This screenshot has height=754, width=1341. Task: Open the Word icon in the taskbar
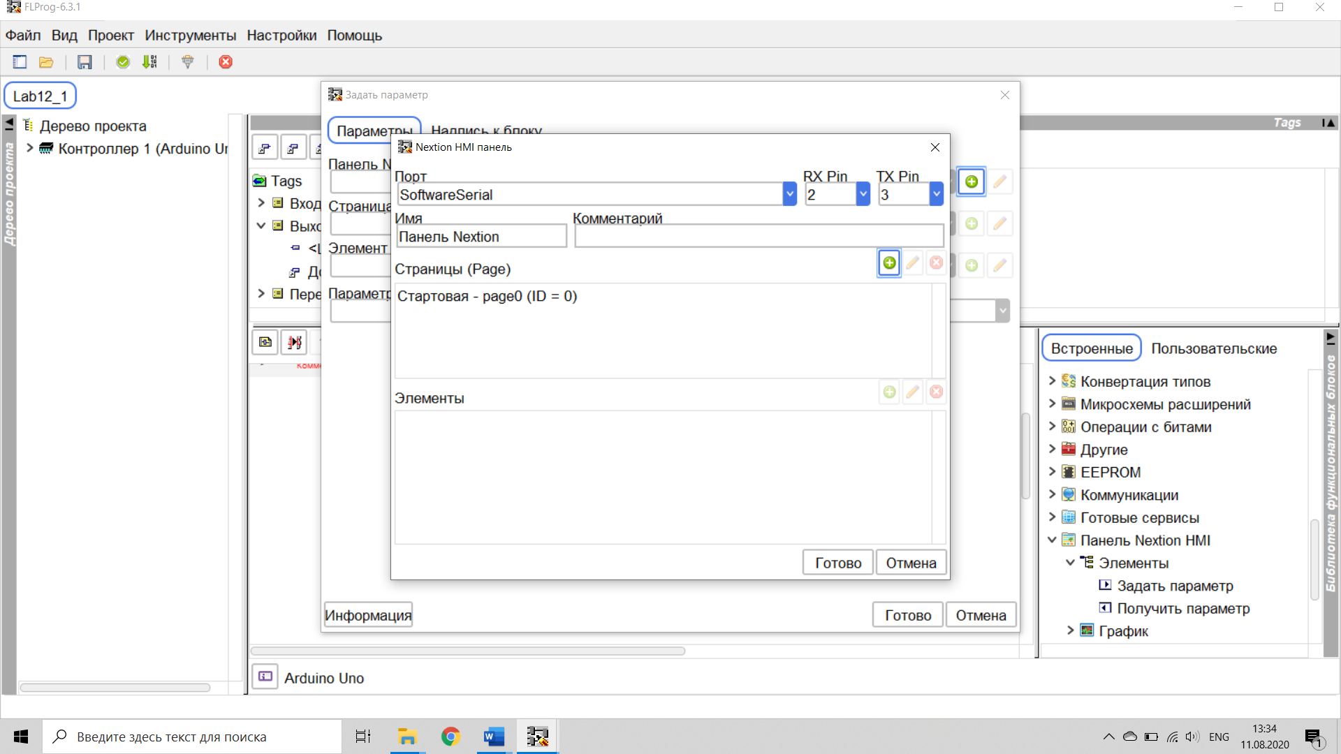point(494,737)
